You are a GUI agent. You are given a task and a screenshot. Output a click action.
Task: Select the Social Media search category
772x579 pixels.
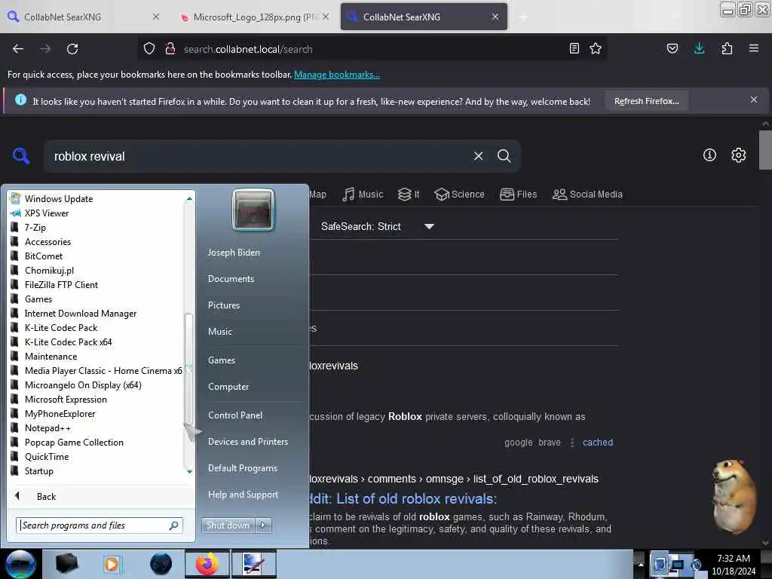pos(587,195)
